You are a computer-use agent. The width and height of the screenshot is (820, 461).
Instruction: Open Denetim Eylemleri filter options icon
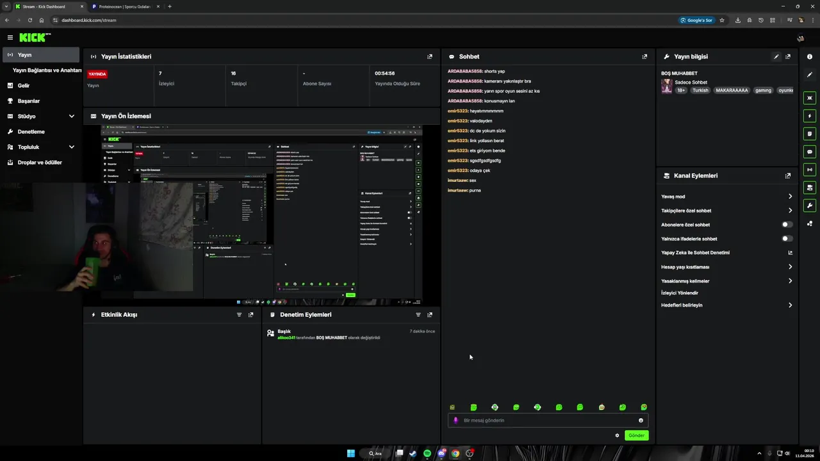(x=418, y=314)
